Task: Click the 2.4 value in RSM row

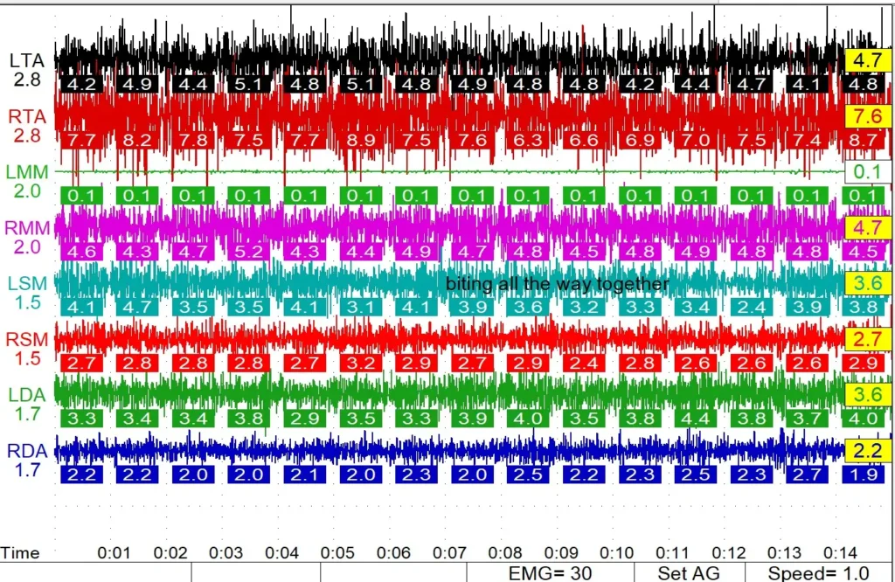Action: pyautogui.click(x=584, y=363)
